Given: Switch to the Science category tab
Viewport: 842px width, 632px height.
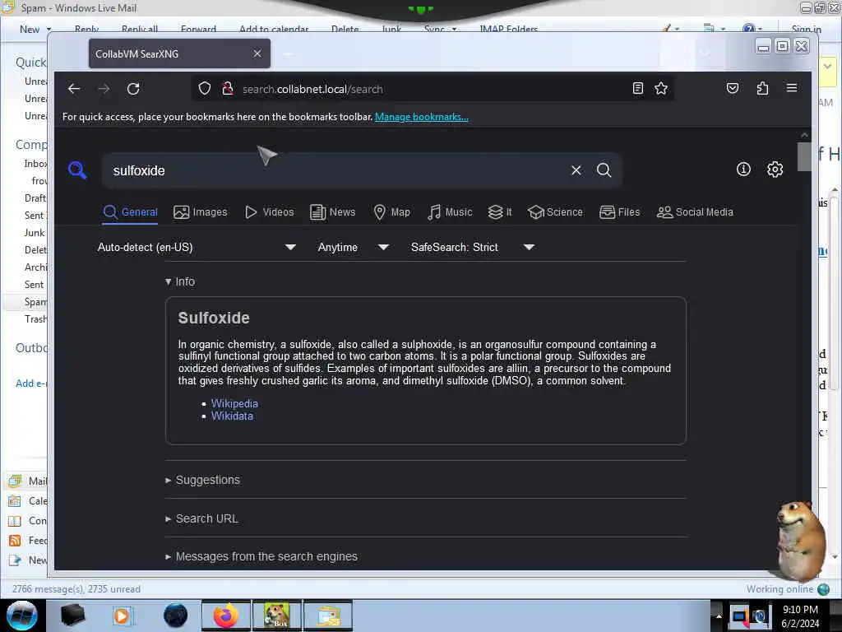Looking at the screenshot, I should tap(555, 212).
